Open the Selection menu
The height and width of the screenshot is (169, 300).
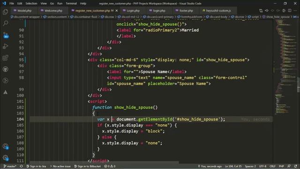click(x=31, y=3)
